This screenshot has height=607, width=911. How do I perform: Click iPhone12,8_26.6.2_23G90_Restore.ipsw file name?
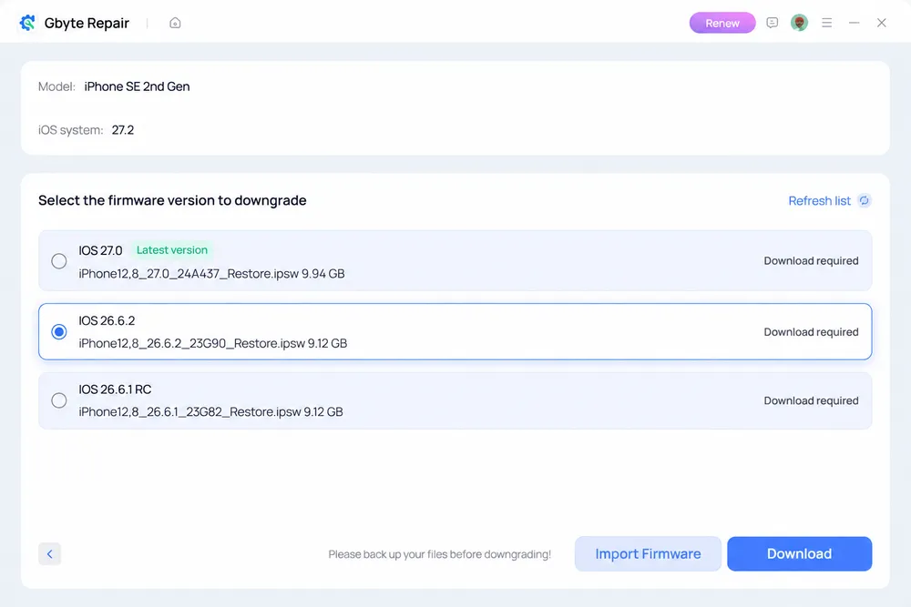191,343
